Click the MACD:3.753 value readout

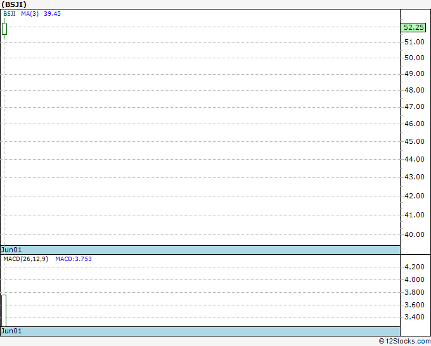pos(74,259)
